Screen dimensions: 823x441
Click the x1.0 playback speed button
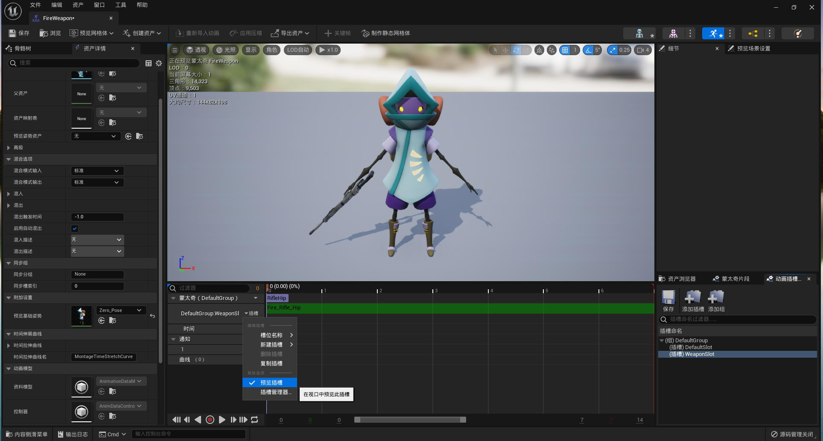pyautogui.click(x=328, y=50)
